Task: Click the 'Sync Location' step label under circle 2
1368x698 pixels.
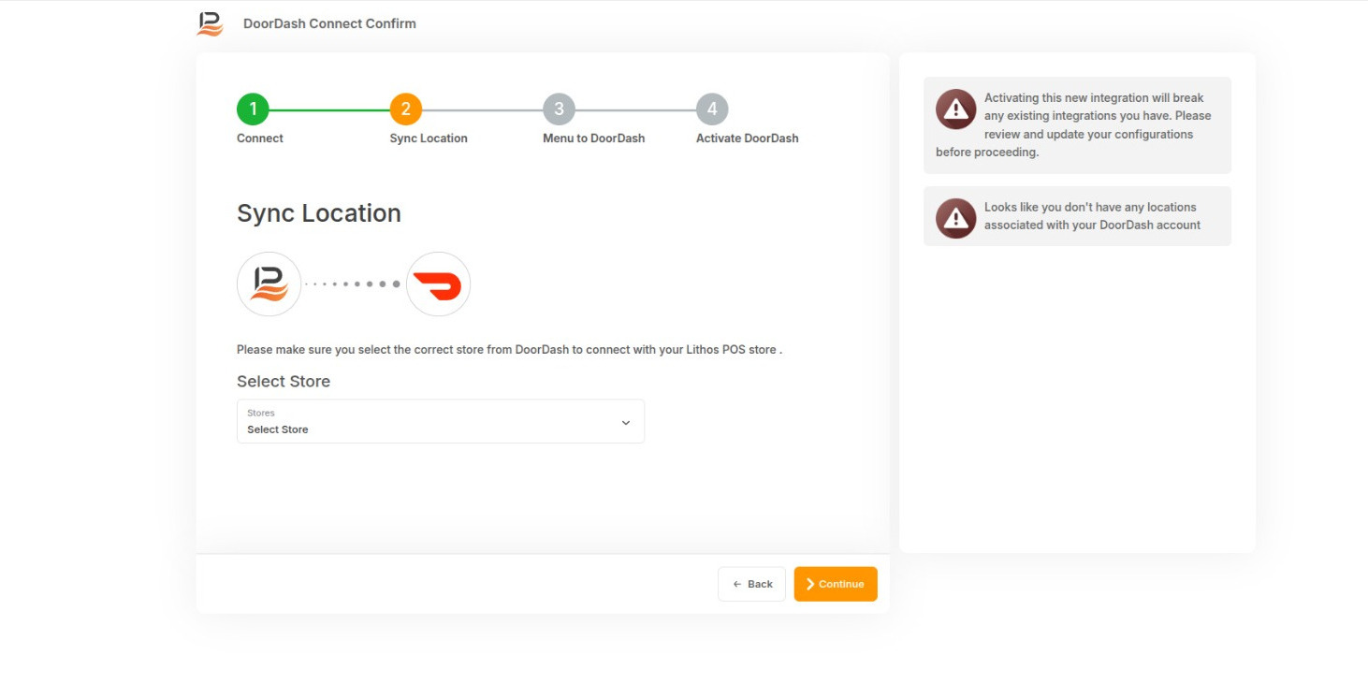Action: (x=429, y=138)
